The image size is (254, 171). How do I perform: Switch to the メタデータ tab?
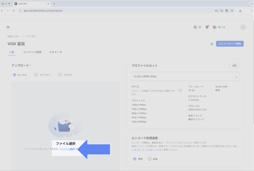coord(56,52)
